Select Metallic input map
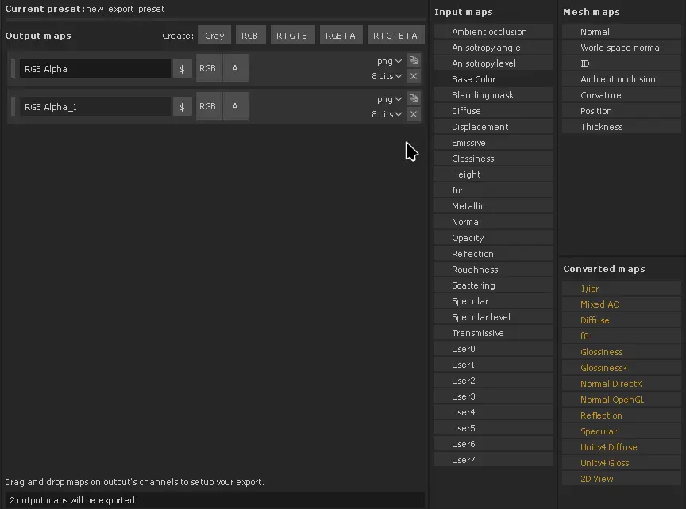 point(493,206)
